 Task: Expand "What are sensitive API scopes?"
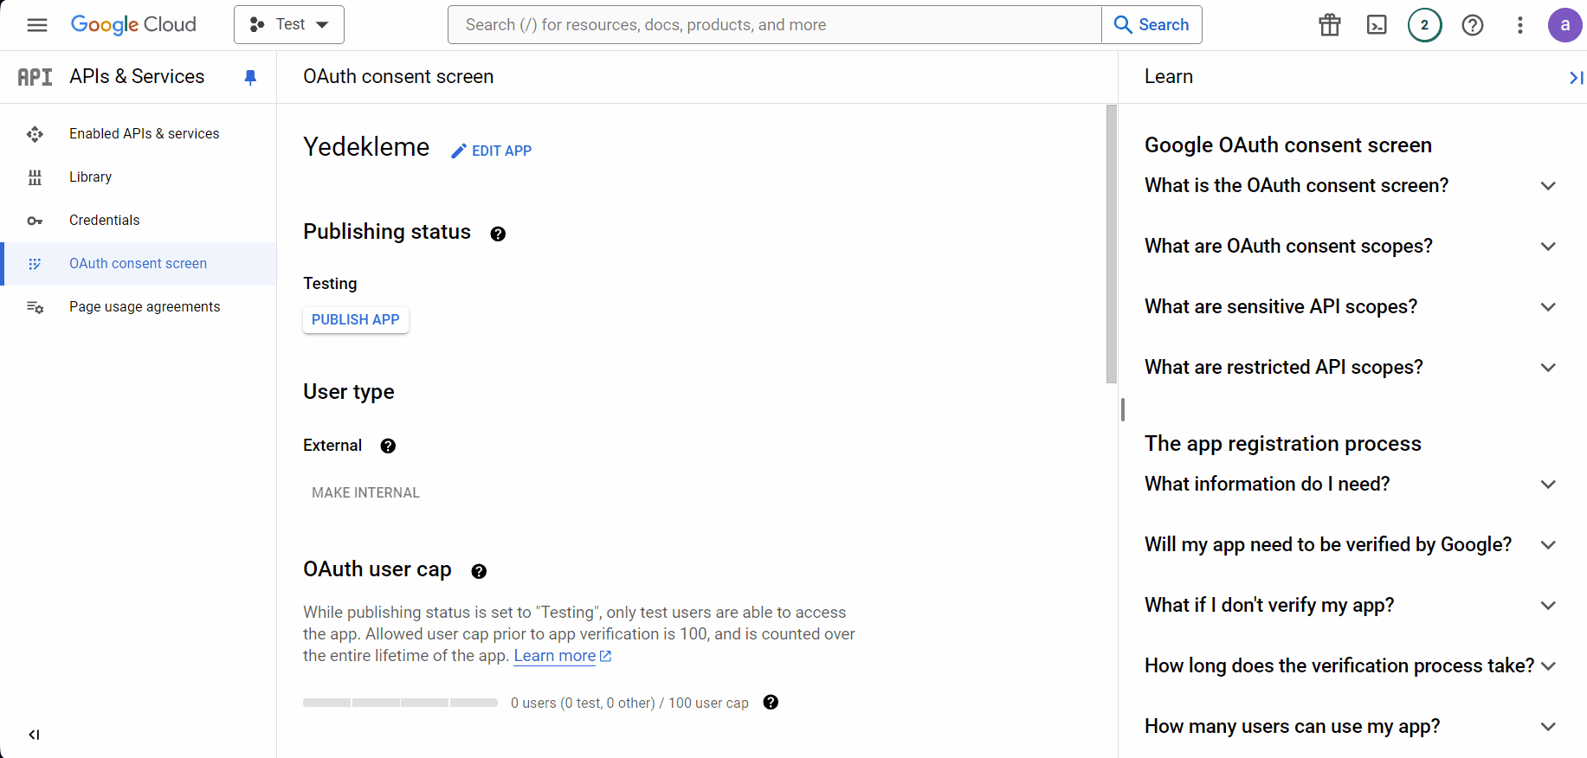(1351, 307)
